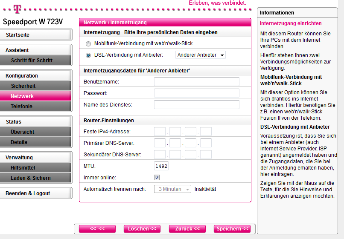
Task: Click second octet of Feste IPv4-Adresse
Action: click(x=175, y=132)
